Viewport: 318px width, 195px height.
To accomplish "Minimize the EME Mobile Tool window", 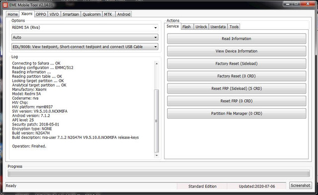I will [x=288, y=3].
